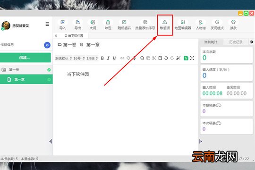Switch to the 当下软件园 document tab
The image size is (255, 170).
click(74, 35)
